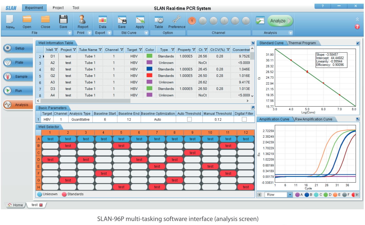This screenshot has width=365, height=225.
Task: Enable the Auto Threshold checkbox
Action: click(189, 119)
